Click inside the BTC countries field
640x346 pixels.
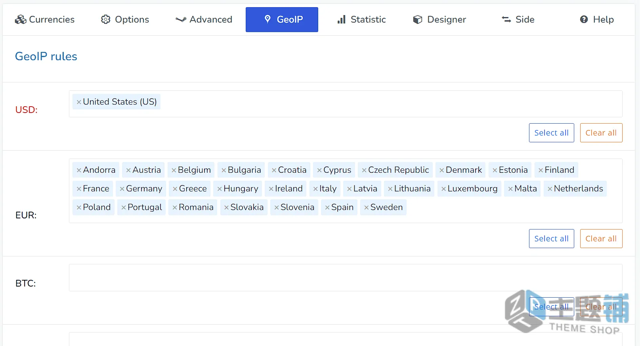346,278
